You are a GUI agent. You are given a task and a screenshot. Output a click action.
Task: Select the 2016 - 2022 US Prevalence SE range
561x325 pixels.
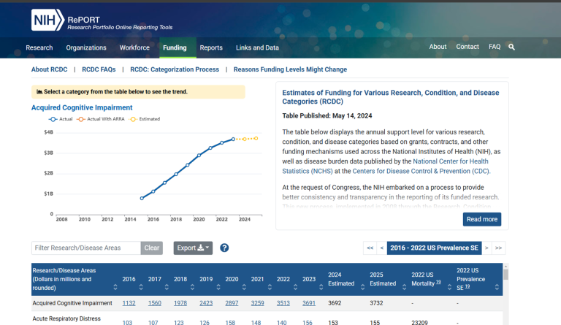pos(435,248)
